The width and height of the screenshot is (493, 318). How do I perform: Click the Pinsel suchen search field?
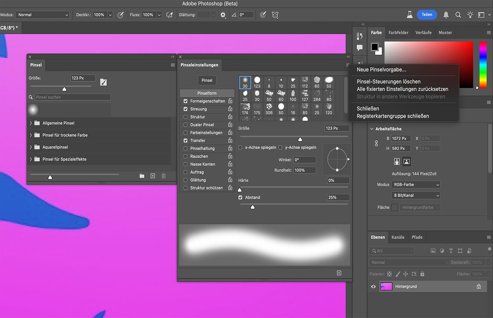72,97
